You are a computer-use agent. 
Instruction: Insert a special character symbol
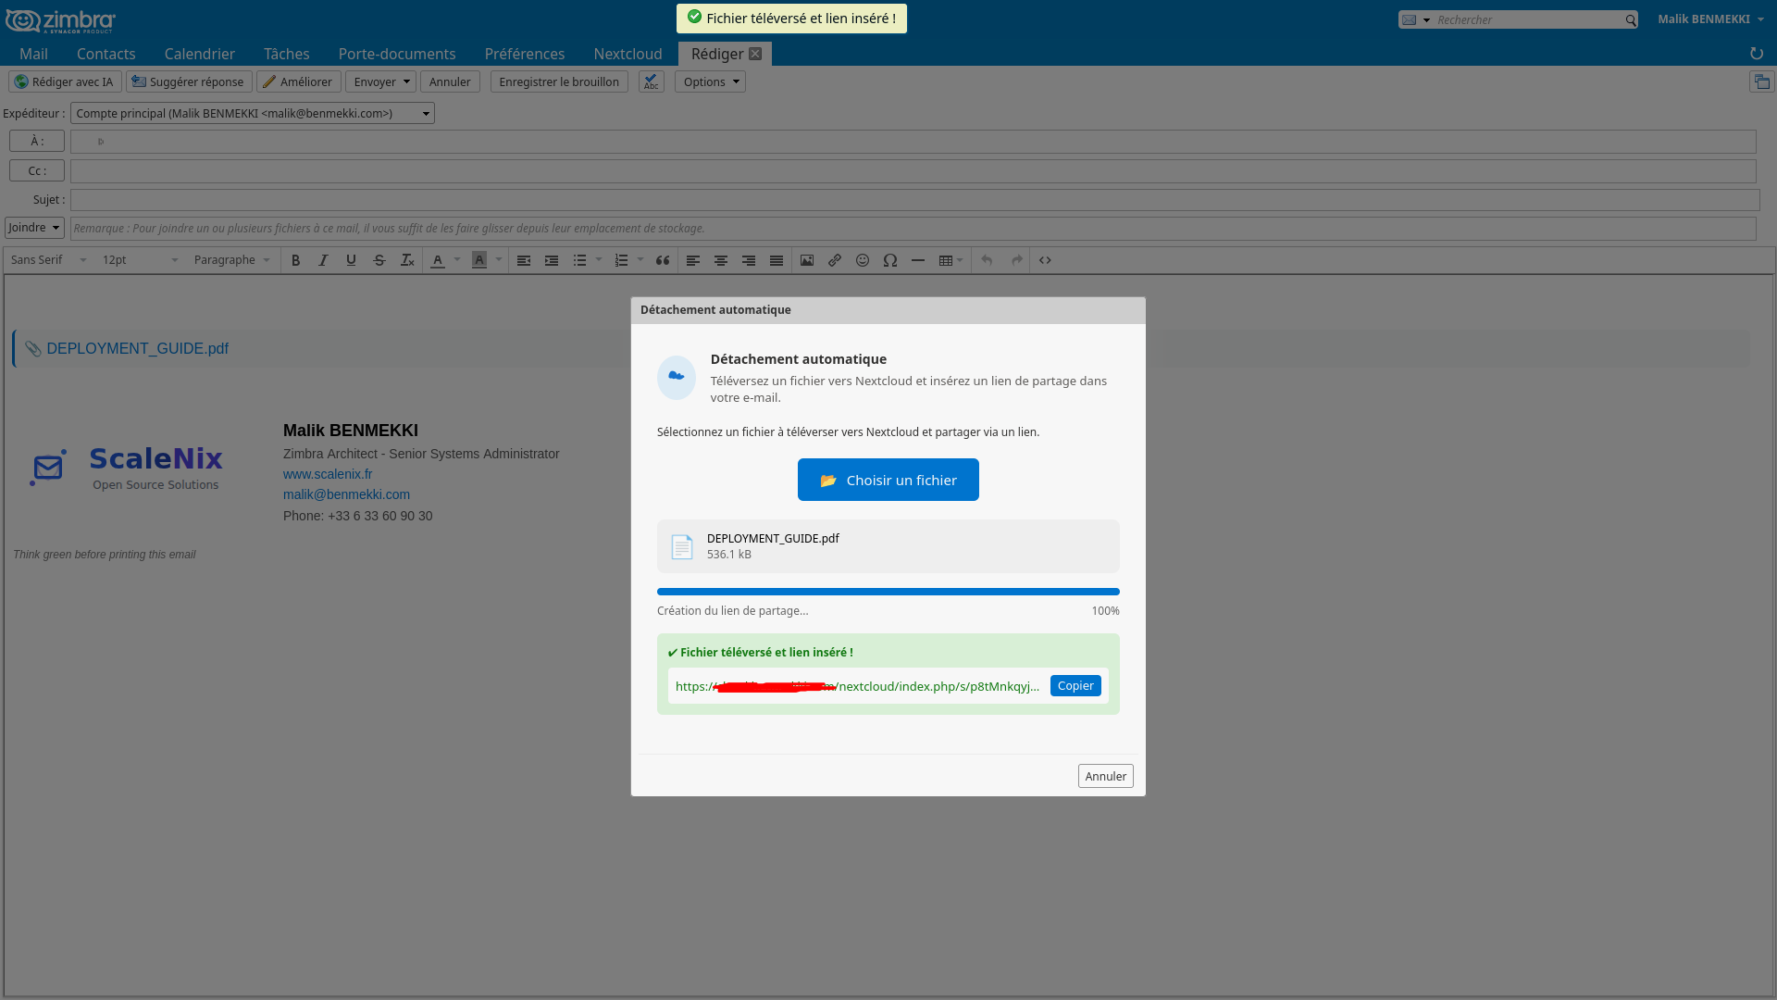pos(889,260)
